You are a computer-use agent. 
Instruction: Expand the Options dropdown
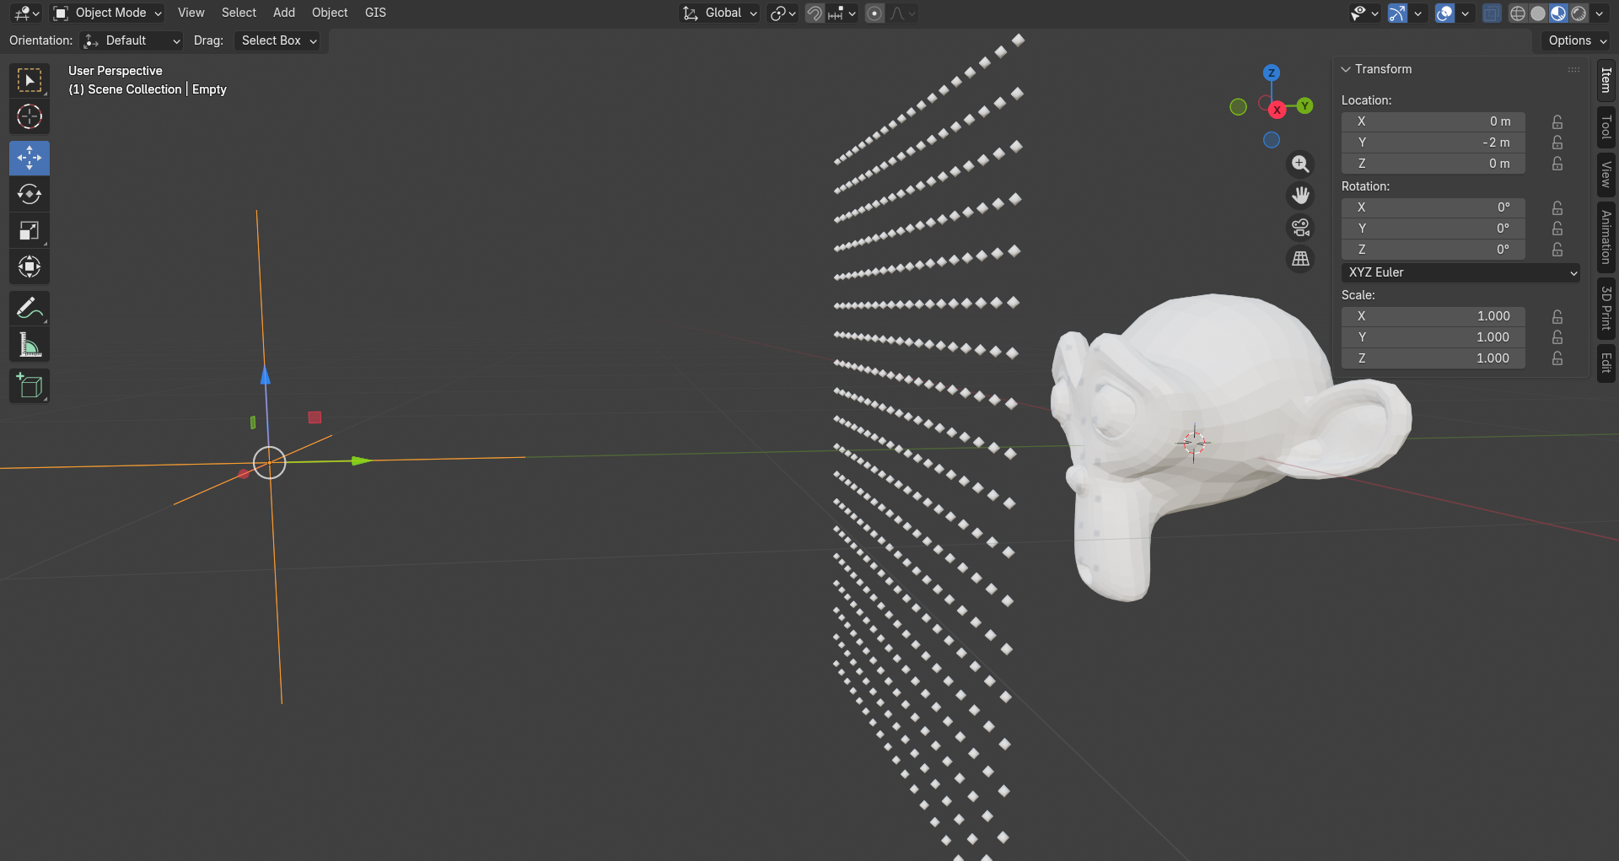pos(1576,40)
